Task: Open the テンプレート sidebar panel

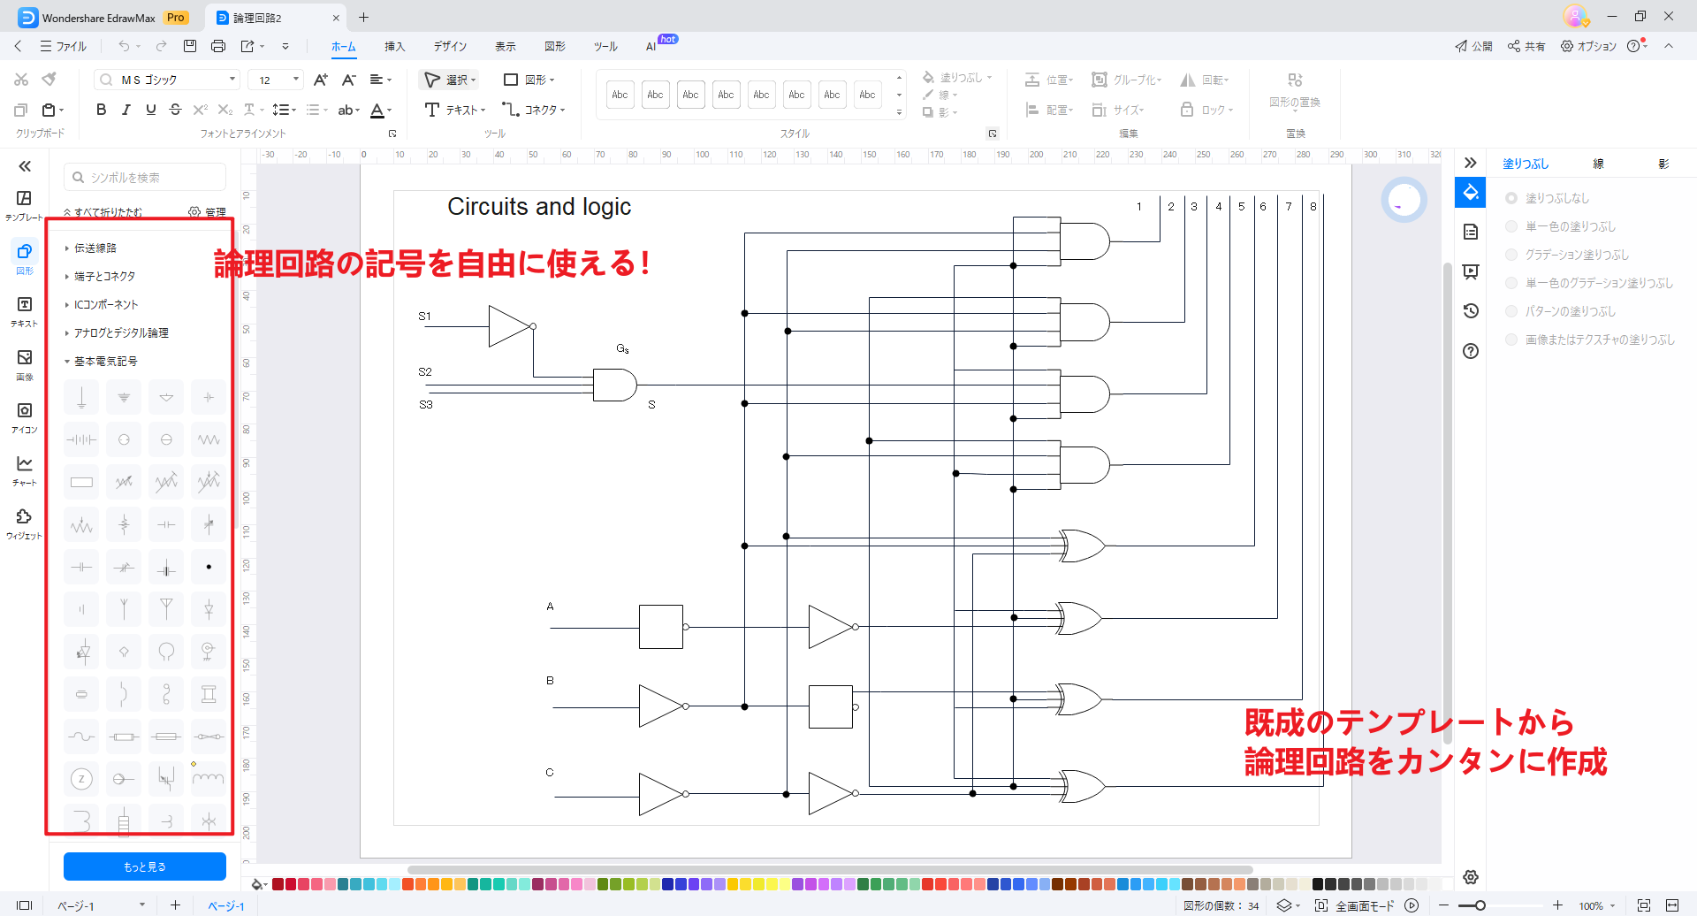Action: 24,205
